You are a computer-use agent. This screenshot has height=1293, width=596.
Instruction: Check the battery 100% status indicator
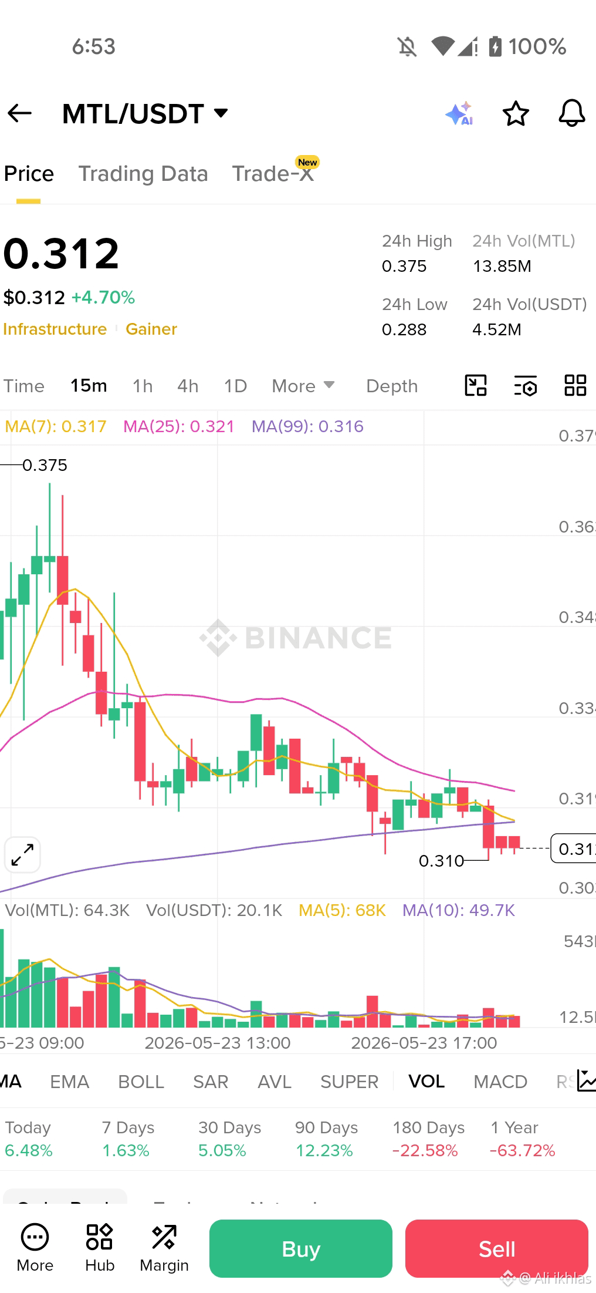tap(527, 46)
